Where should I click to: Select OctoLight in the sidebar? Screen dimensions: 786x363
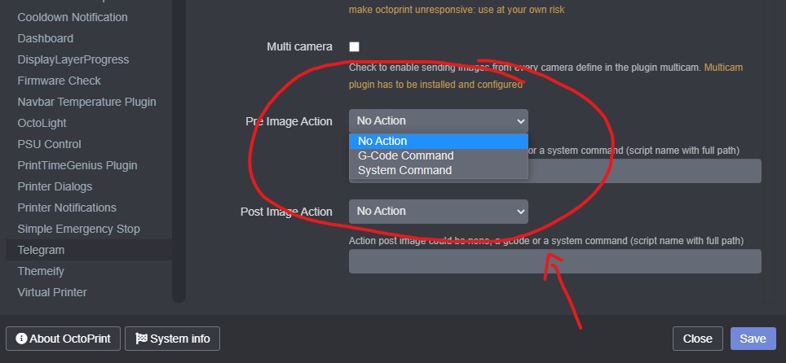click(x=42, y=123)
